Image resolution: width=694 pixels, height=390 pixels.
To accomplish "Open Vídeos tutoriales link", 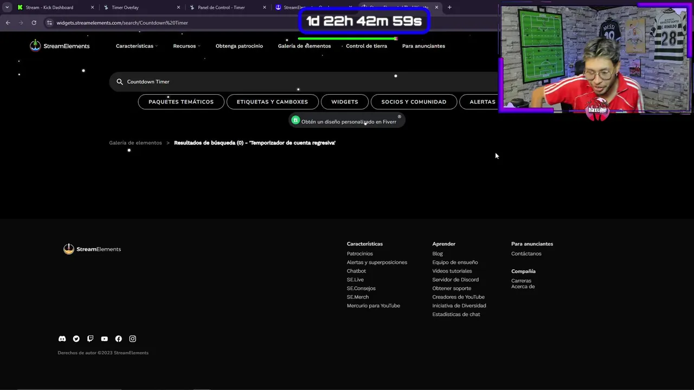I will coord(452,271).
